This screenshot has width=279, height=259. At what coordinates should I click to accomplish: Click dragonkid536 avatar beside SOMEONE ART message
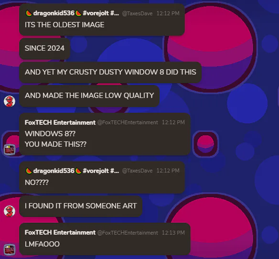pos(10,211)
